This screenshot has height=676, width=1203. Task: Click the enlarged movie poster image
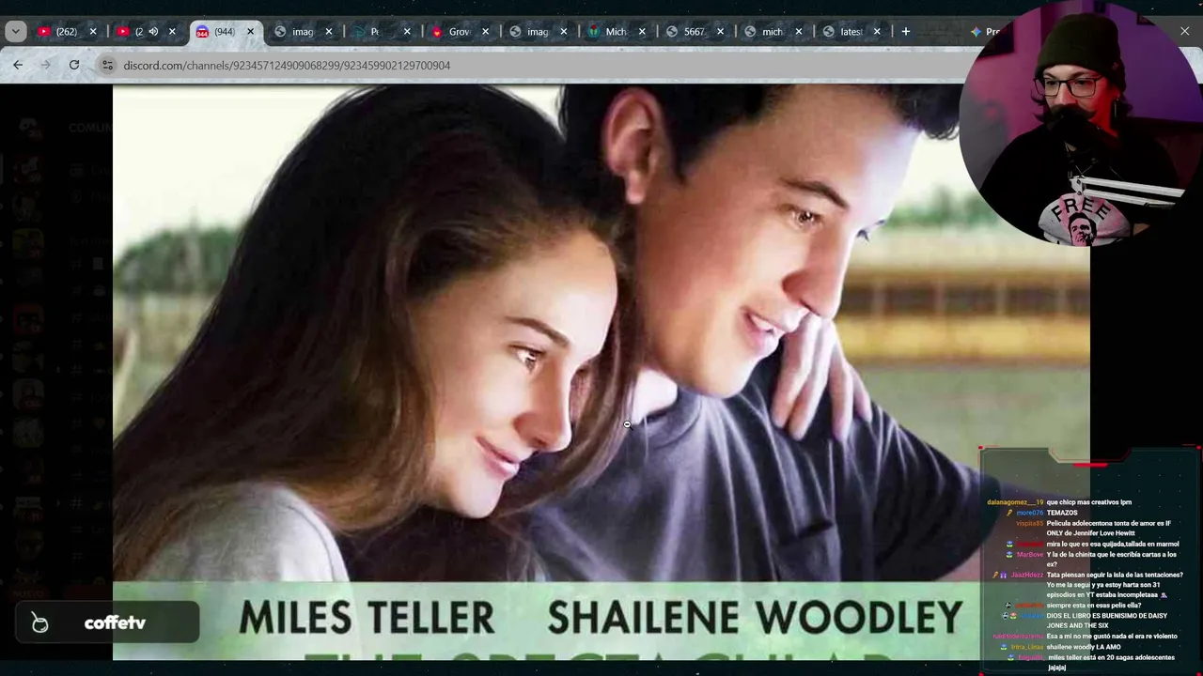coord(601,372)
